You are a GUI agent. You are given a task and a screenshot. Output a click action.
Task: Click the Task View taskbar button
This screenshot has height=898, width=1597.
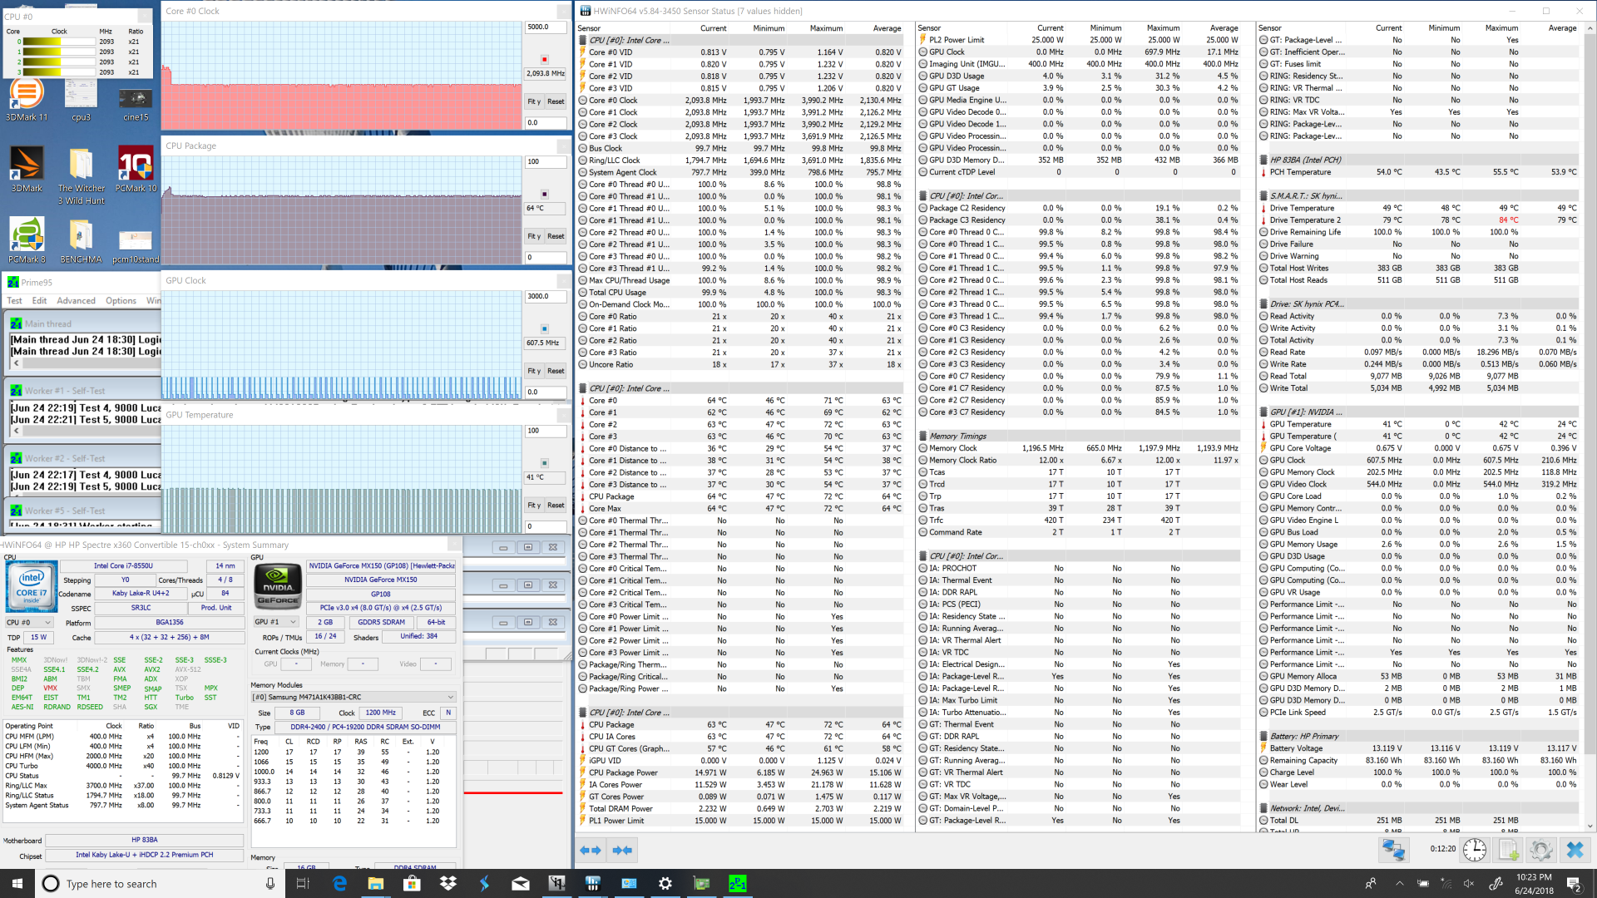(x=303, y=883)
